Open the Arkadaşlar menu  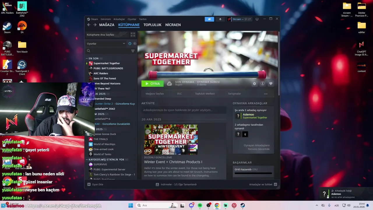point(119,19)
